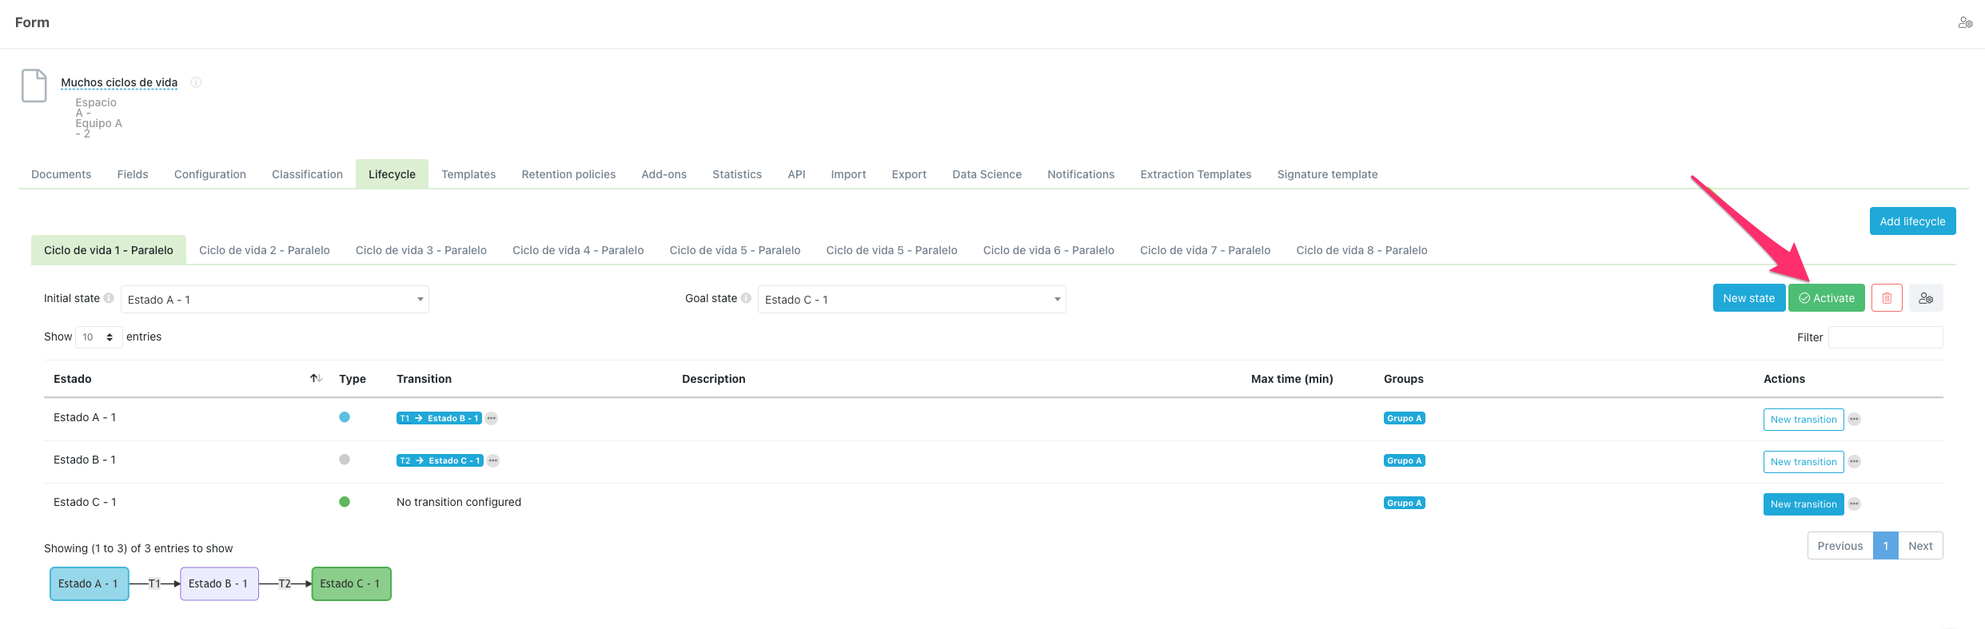Sort table by Estado column arrows
Image resolution: width=1985 pixels, height=629 pixels.
[316, 379]
